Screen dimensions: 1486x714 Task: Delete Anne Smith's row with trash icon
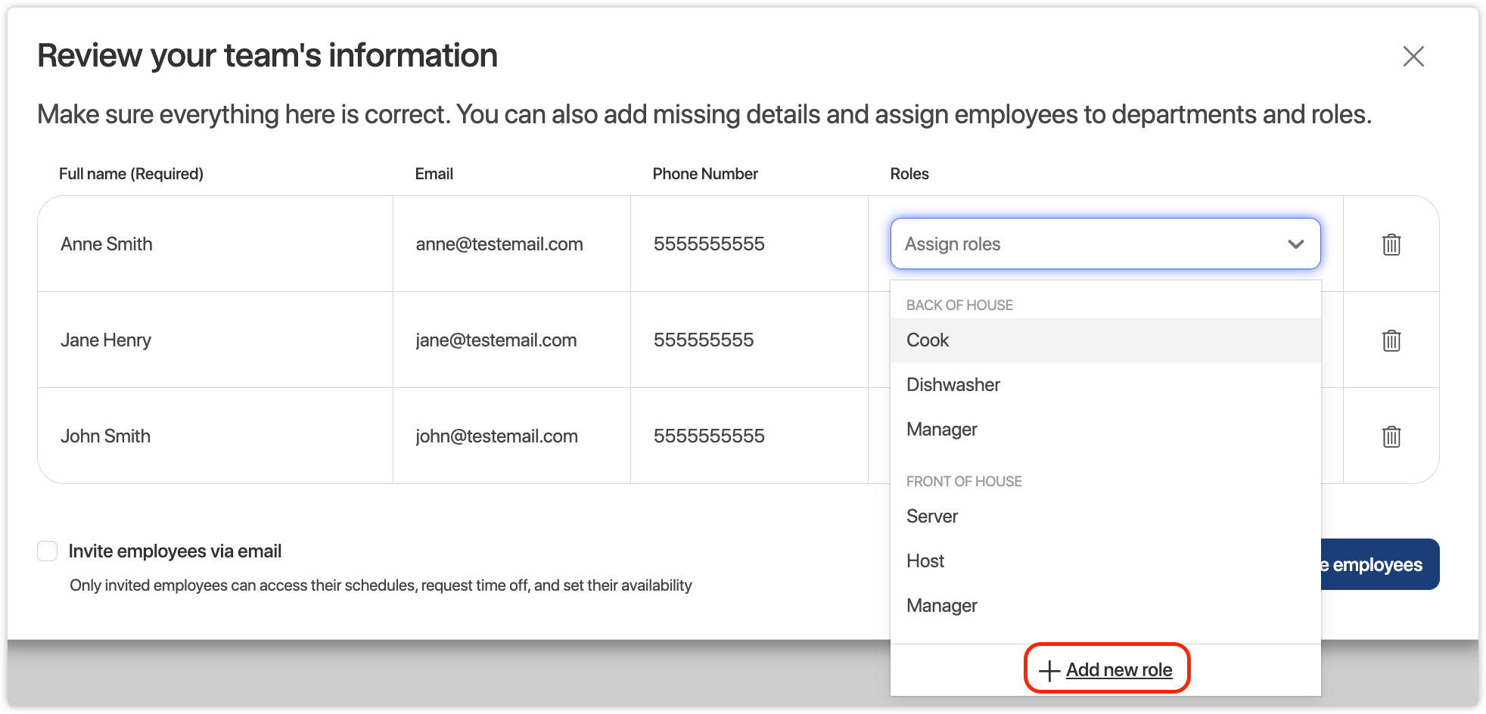[1391, 244]
